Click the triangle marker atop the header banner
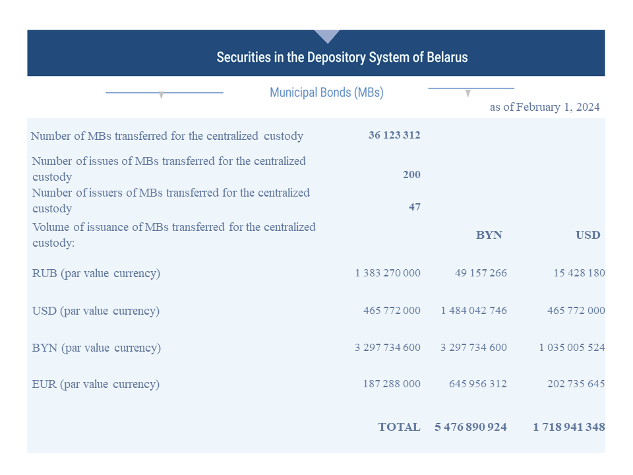Image resolution: width=633 pixels, height=475 pixels. [327, 36]
